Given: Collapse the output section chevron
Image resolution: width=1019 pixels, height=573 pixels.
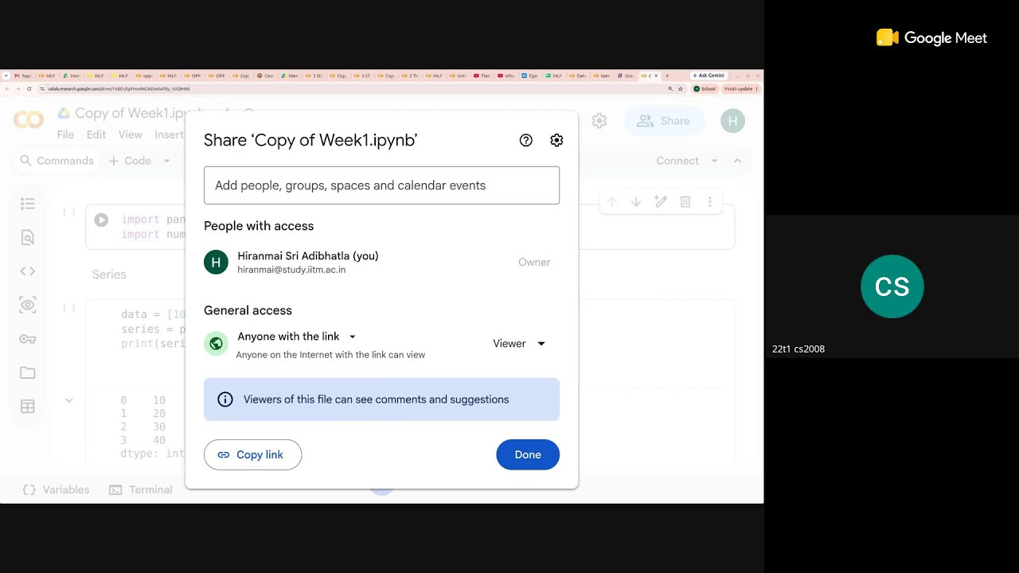Looking at the screenshot, I should pyautogui.click(x=69, y=400).
